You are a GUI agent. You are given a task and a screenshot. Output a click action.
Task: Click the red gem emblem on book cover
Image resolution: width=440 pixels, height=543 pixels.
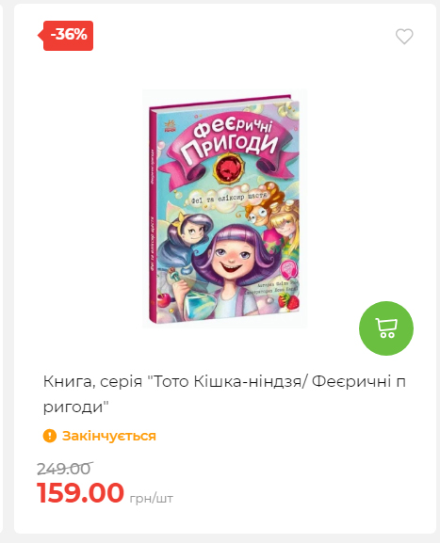pyautogui.click(x=228, y=168)
